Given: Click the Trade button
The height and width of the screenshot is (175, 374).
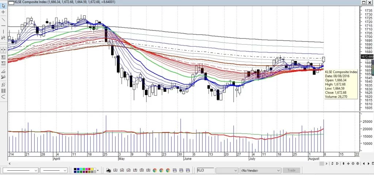Looking at the screenshot, I should 291,171.
